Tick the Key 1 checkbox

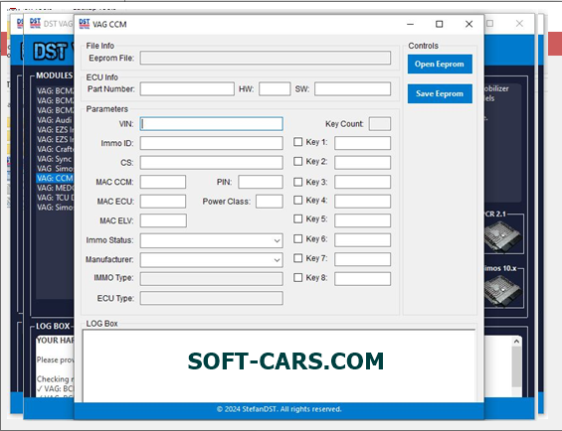[x=297, y=142]
